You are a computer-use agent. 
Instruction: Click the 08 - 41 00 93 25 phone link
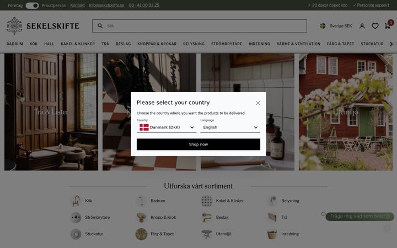point(144,6)
